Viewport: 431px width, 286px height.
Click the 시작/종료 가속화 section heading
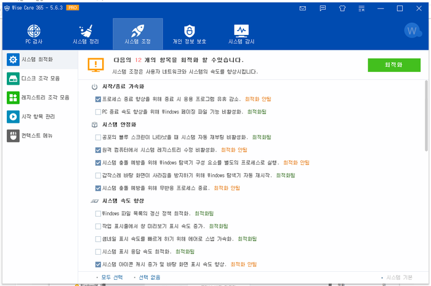123,87
